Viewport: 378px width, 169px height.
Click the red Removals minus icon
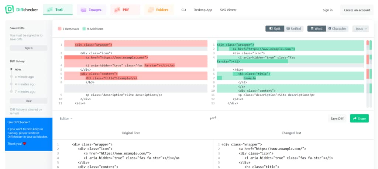click(59, 29)
